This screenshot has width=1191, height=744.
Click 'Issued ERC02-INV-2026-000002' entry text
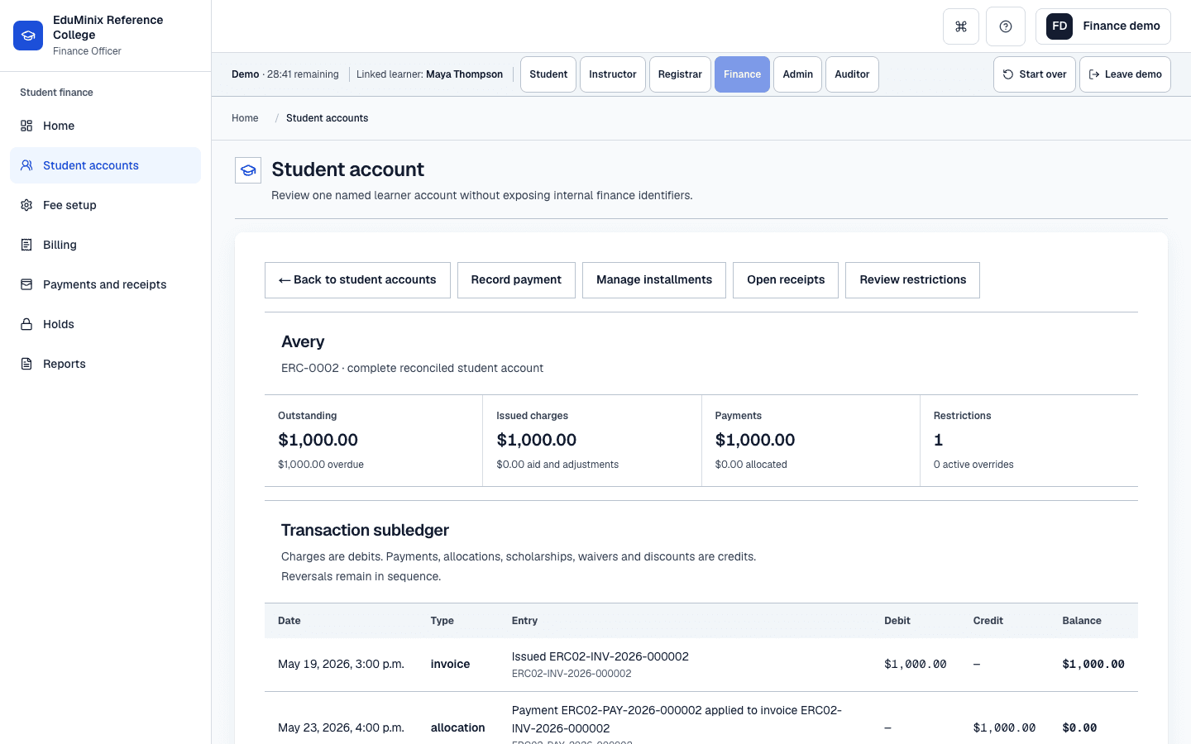coord(600,656)
